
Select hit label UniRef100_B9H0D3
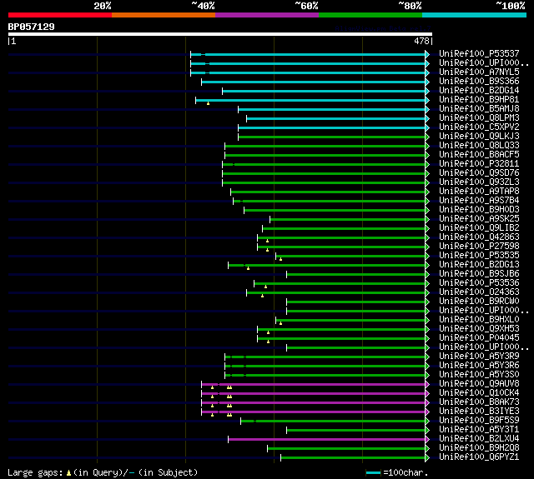pos(479,210)
